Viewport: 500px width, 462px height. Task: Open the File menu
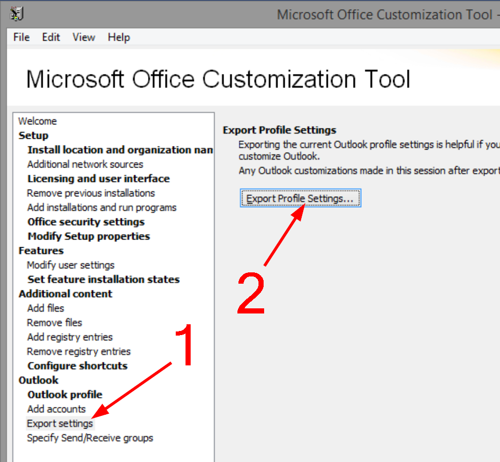(x=21, y=38)
